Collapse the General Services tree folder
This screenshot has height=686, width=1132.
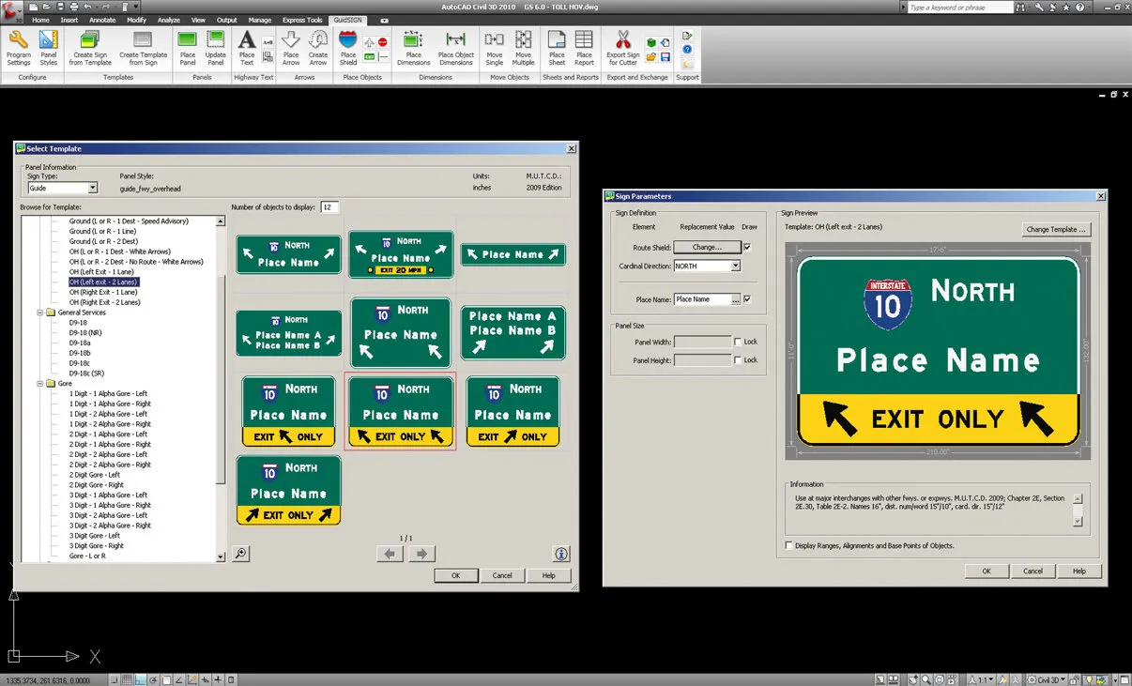39,313
